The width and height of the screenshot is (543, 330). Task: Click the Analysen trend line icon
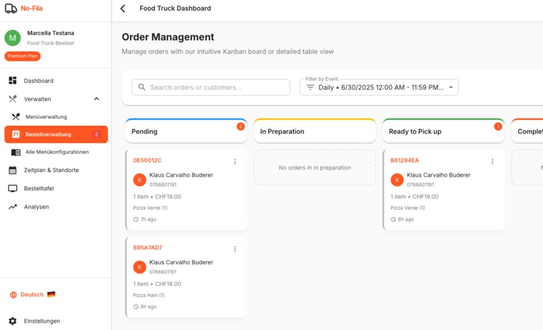click(x=13, y=207)
